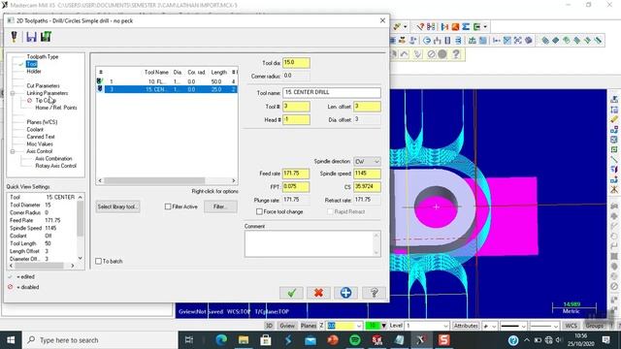Open the Z depth dropdown in status bar

tap(359, 326)
